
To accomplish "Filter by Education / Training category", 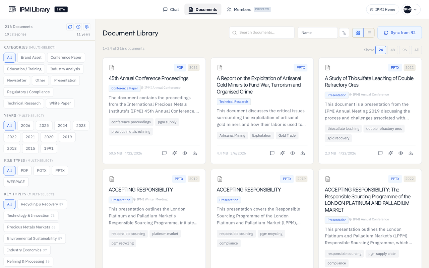I will pyautogui.click(x=24, y=69).
